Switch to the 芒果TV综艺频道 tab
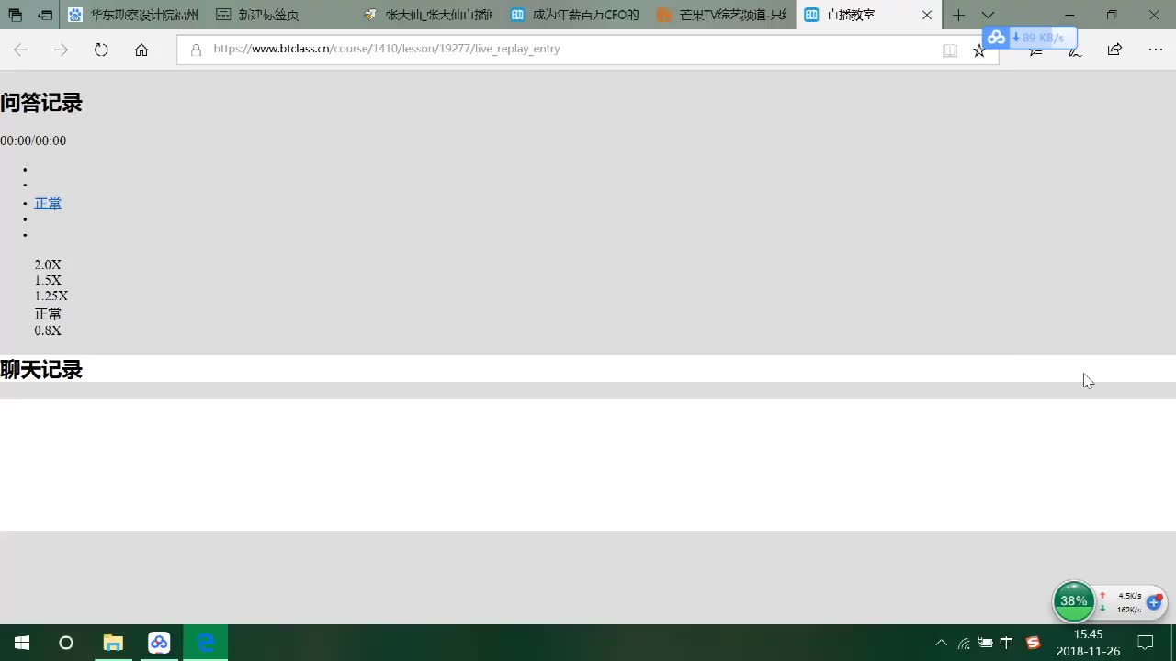The width and height of the screenshot is (1176, 661). coord(722,15)
